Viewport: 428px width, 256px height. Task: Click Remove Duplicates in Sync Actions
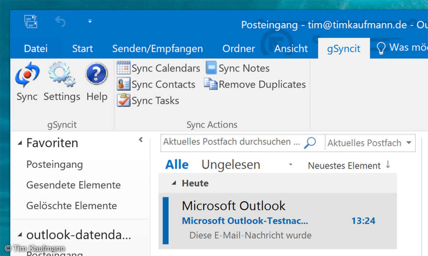click(x=255, y=84)
